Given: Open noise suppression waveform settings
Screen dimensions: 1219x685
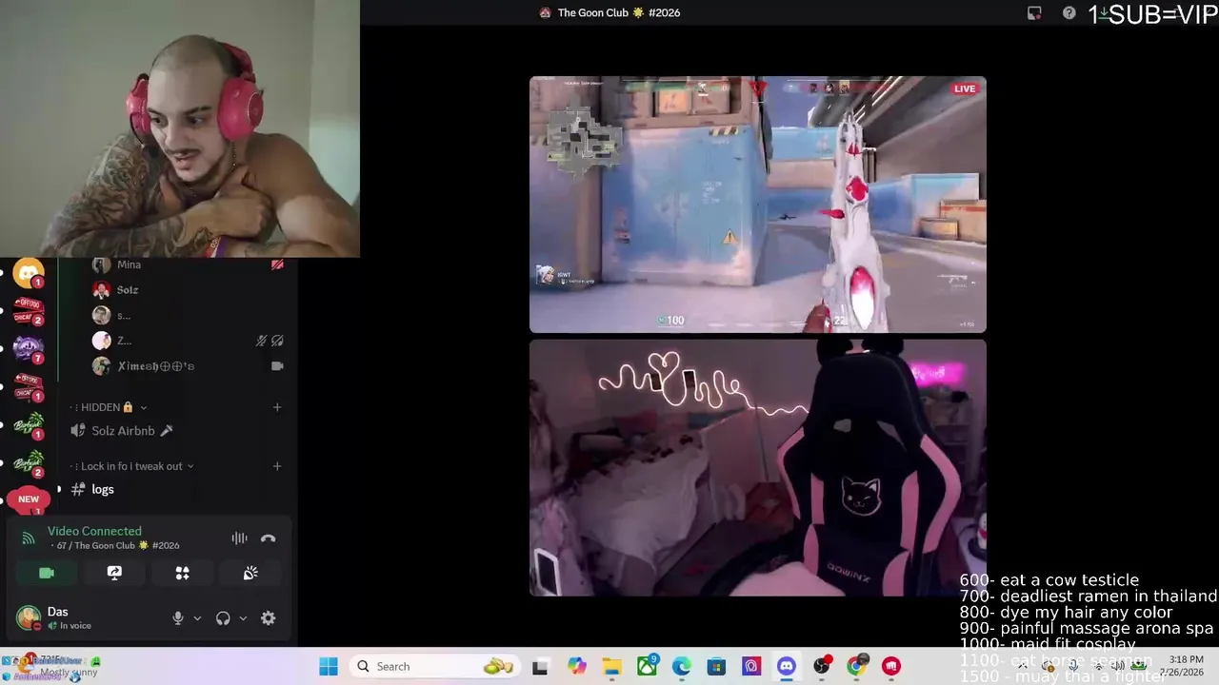Looking at the screenshot, I should coord(239,538).
